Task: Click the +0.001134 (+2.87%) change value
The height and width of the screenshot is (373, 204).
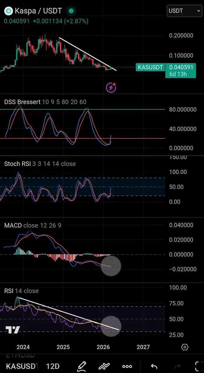Action: point(60,21)
